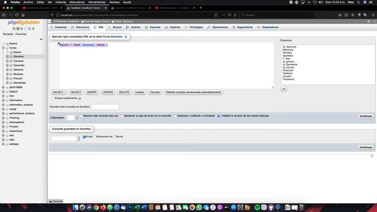Go back with the Firefox back arrow
Image resolution: width=377 pixels, height=212 pixels.
coord(4,15)
